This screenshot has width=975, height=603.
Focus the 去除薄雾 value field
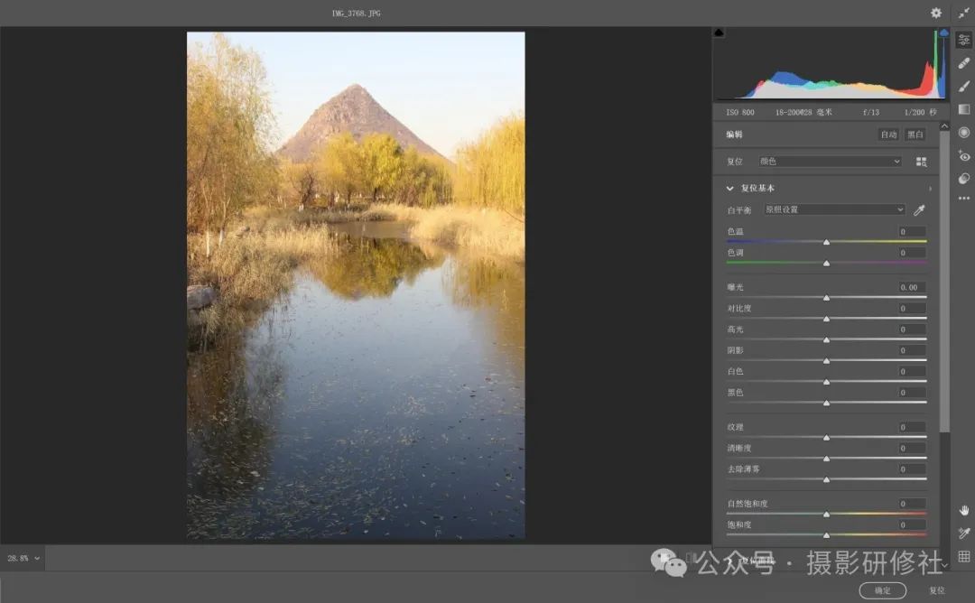point(912,469)
